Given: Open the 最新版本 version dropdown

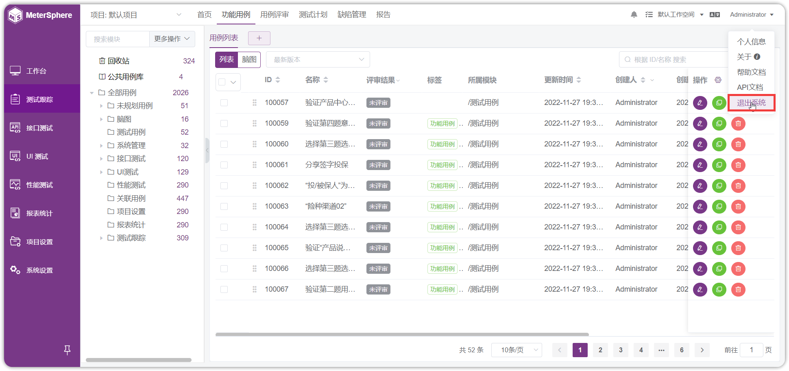Looking at the screenshot, I should (x=318, y=59).
